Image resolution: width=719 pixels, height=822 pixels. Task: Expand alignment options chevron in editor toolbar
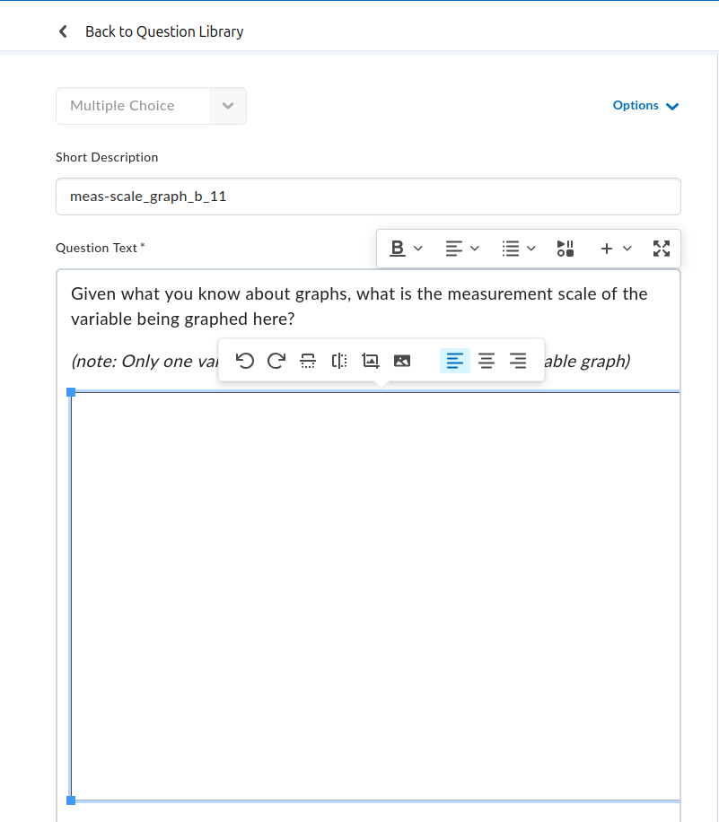[475, 248]
